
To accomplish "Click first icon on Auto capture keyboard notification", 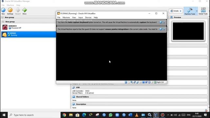I will coord(161,22).
